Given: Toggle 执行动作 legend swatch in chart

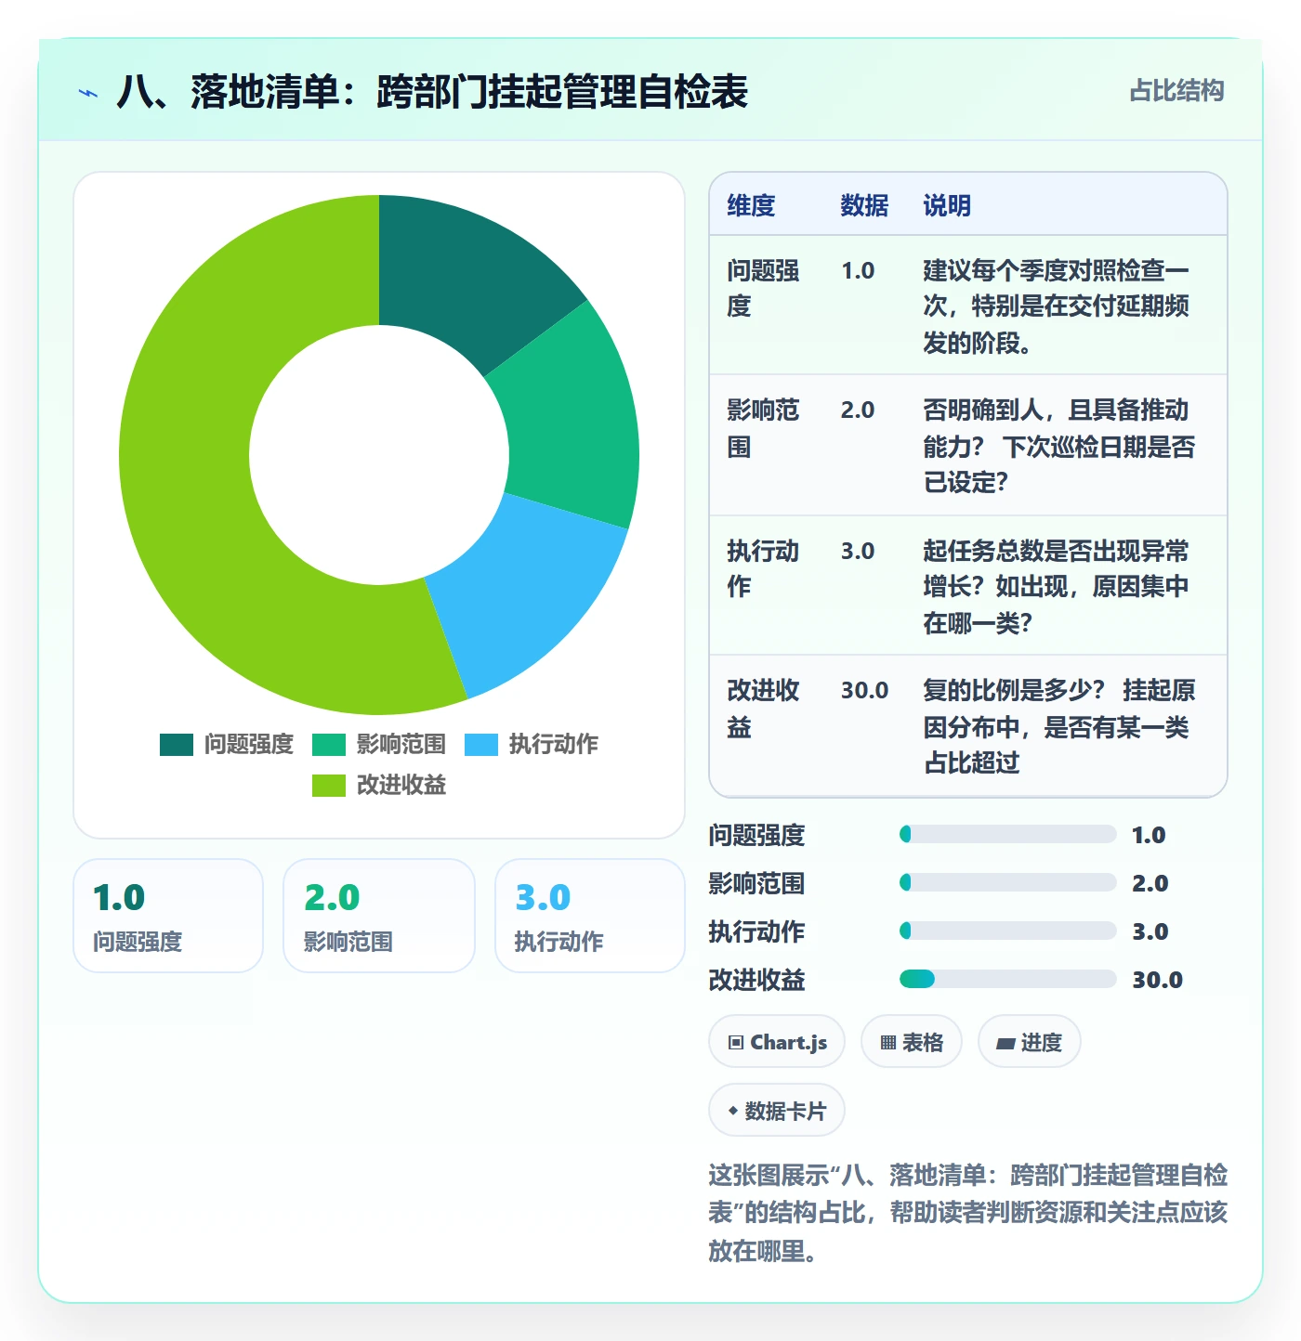Looking at the screenshot, I should coord(481,745).
